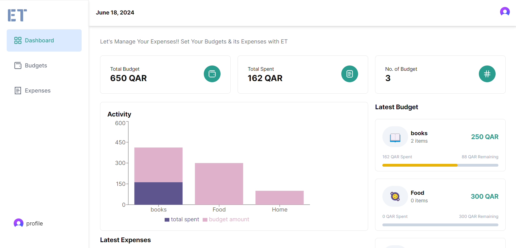Select the 162 QAR total spent value

(265, 78)
